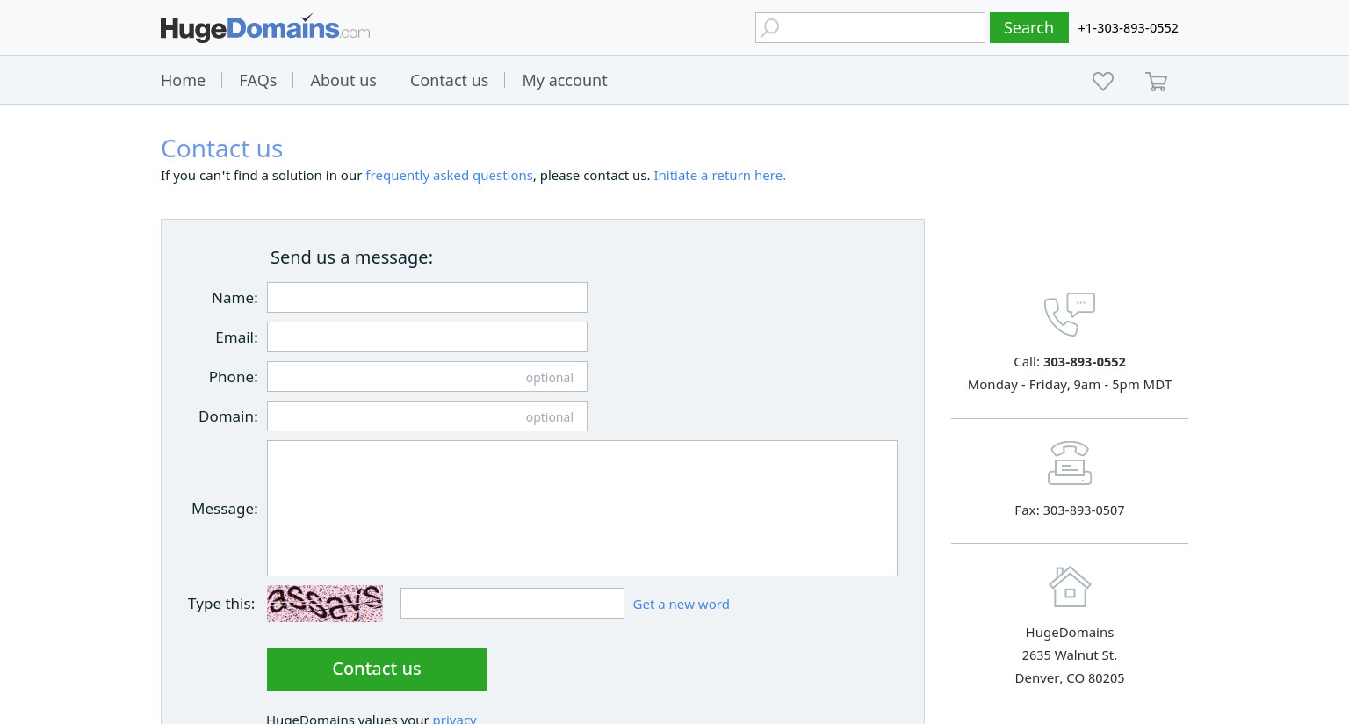Viewport: 1349px width, 724px height.
Task: Click the captcha image showing 'assays'
Action: click(x=325, y=604)
